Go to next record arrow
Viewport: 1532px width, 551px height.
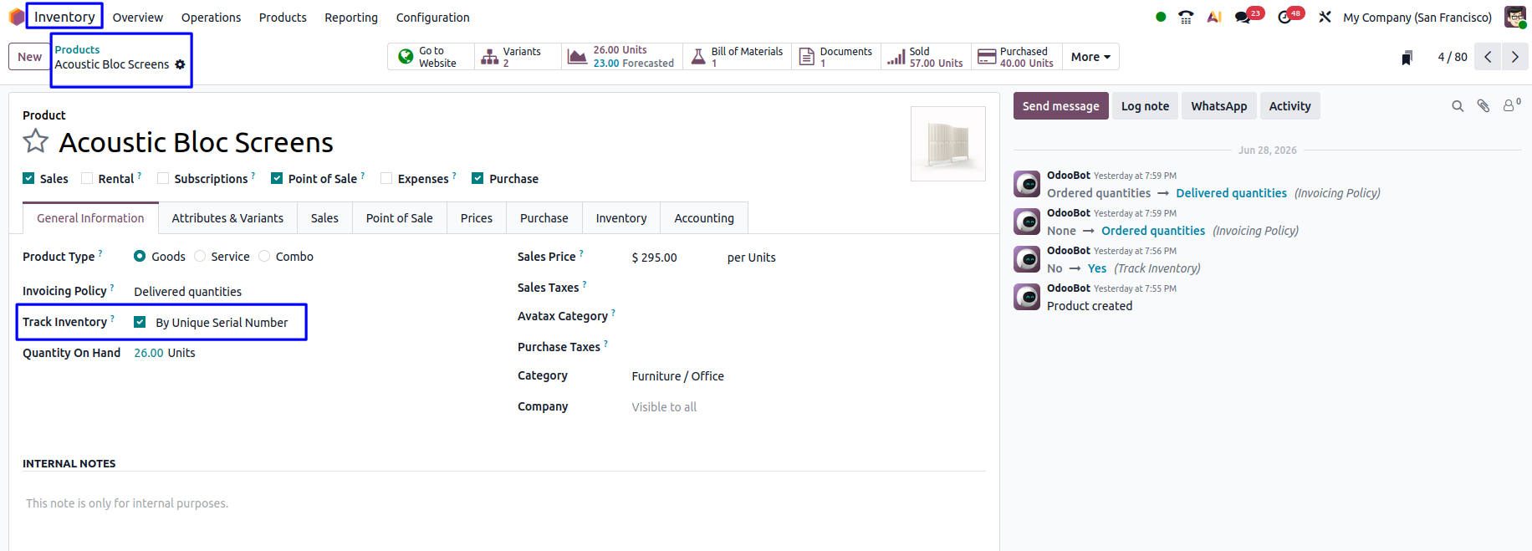[x=1514, y=57]
